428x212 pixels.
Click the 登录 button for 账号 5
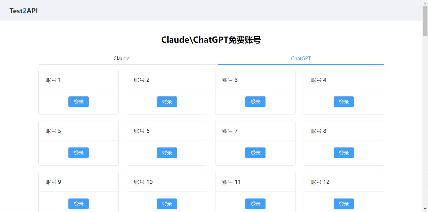click(78, 153)
